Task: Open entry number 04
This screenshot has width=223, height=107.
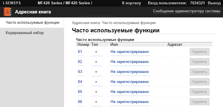Action: click(80, 82)
